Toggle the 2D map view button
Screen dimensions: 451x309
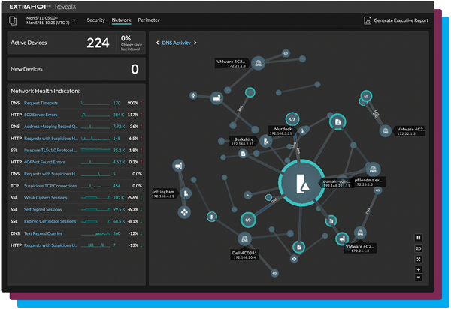(419, 248)
